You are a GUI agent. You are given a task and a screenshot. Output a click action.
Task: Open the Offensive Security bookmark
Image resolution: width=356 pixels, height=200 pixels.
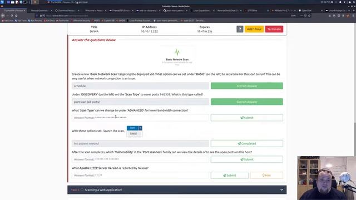pyautogui.click(x=80, y=21)
